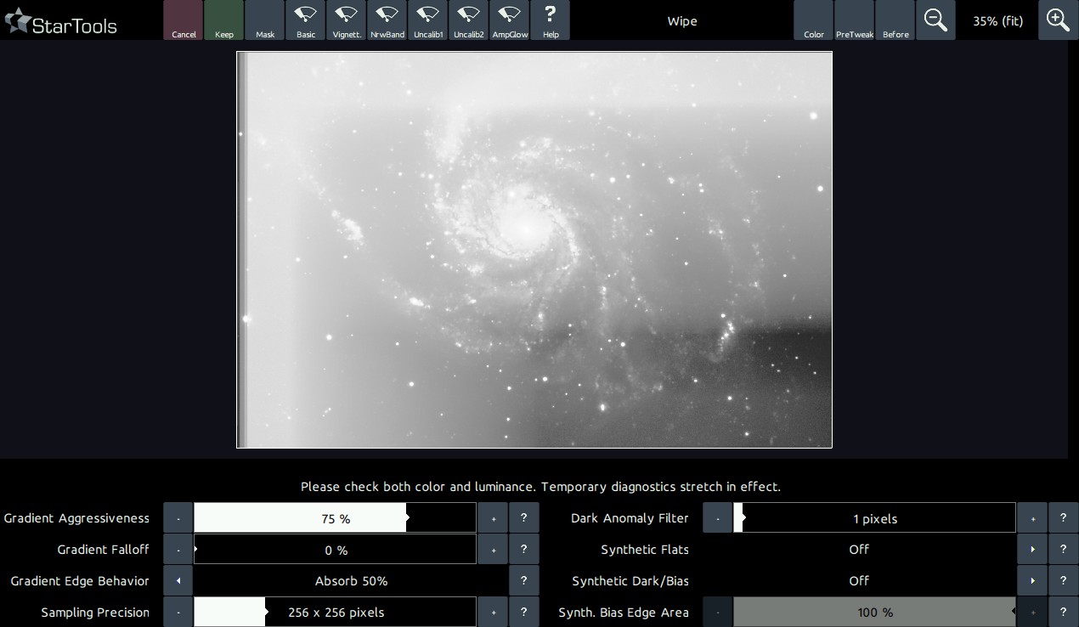Open the Mask editor
The height and width of the screenshot is (627, 1079).
[x=265, y=20]
